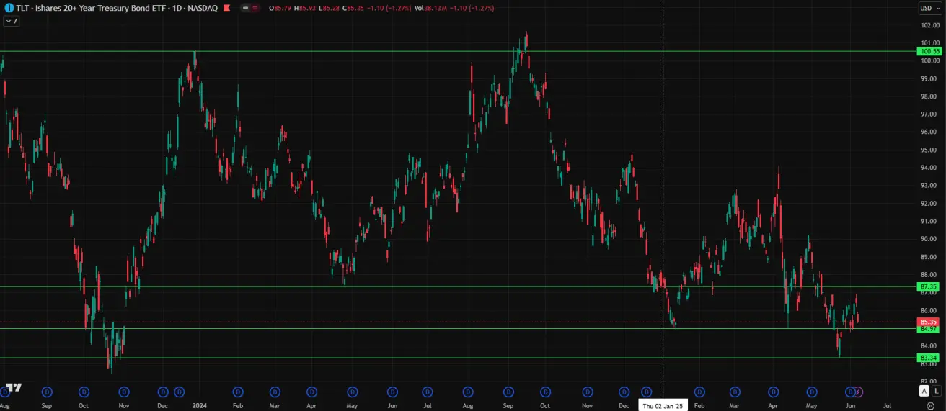This screenshot has height=411, width=946.
Task: Click the O85.79 open value in header
Action: click(280, 8)
